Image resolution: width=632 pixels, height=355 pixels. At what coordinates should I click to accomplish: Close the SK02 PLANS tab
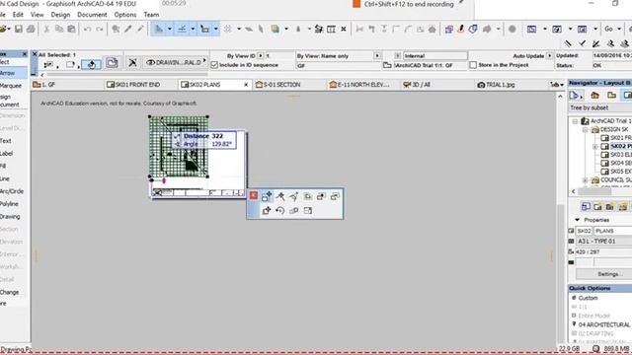pyautogui.click(x=246, y=85)
